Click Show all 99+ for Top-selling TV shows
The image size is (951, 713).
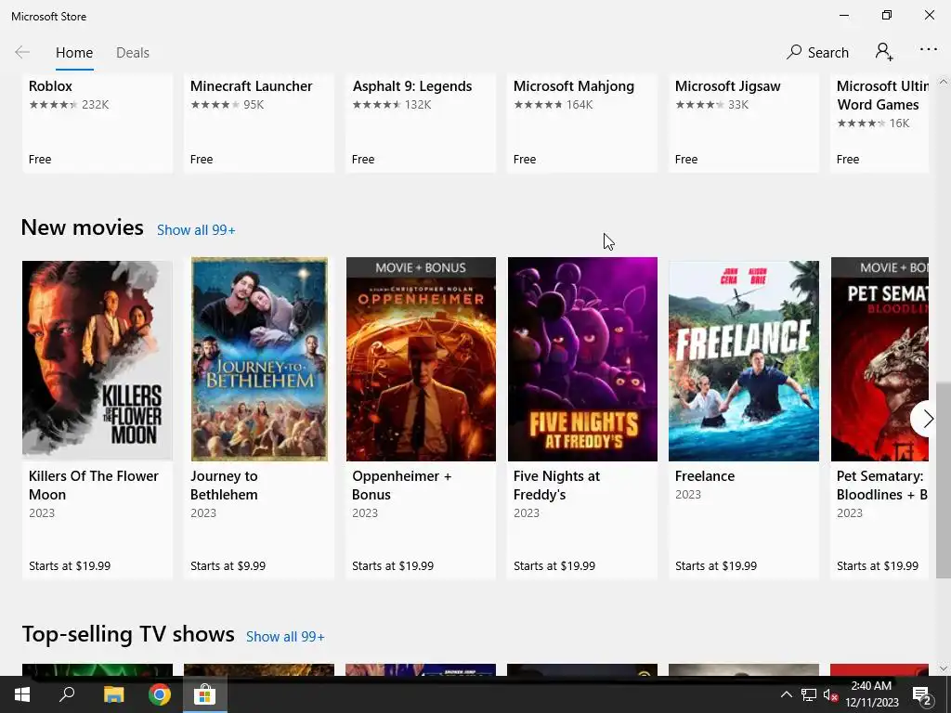click(x=285, y=637)
